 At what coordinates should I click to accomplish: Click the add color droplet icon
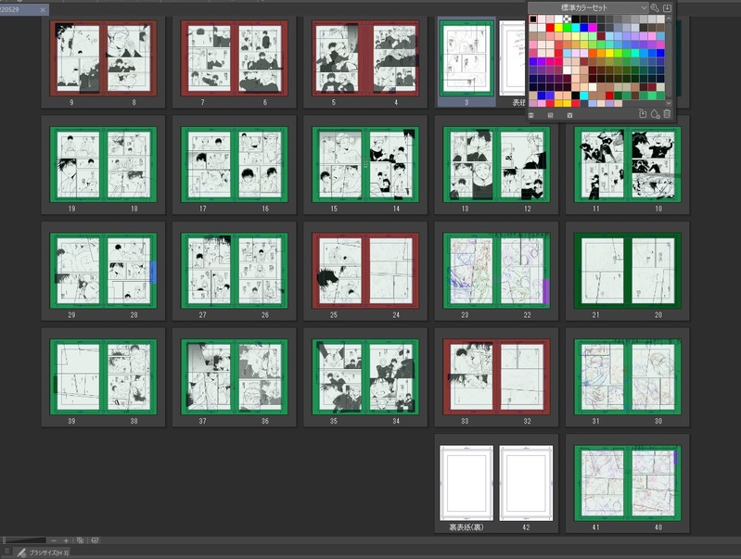655,114
